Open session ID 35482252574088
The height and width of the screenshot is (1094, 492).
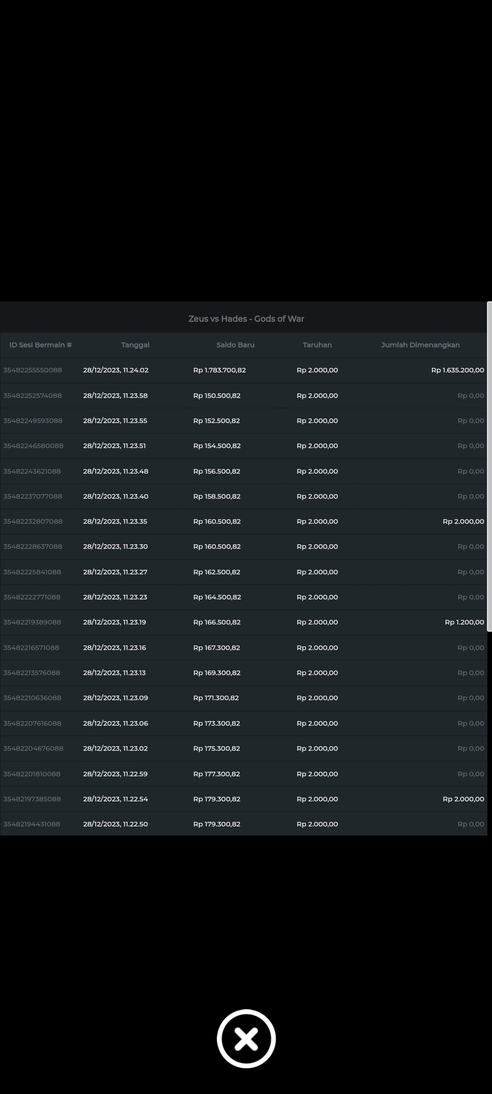pos(33,396)
